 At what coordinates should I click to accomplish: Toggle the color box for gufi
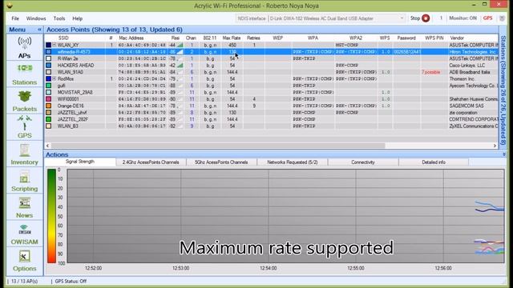(x=48, y=86)
